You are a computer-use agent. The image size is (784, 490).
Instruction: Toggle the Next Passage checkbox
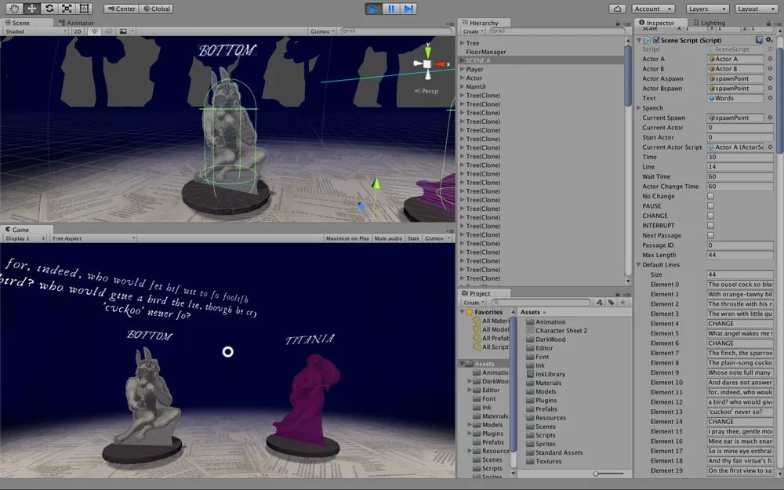[710, 235]
